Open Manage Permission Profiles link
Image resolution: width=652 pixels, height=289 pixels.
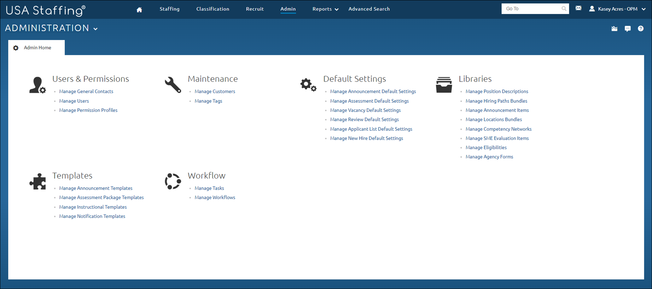coord(88,110)
